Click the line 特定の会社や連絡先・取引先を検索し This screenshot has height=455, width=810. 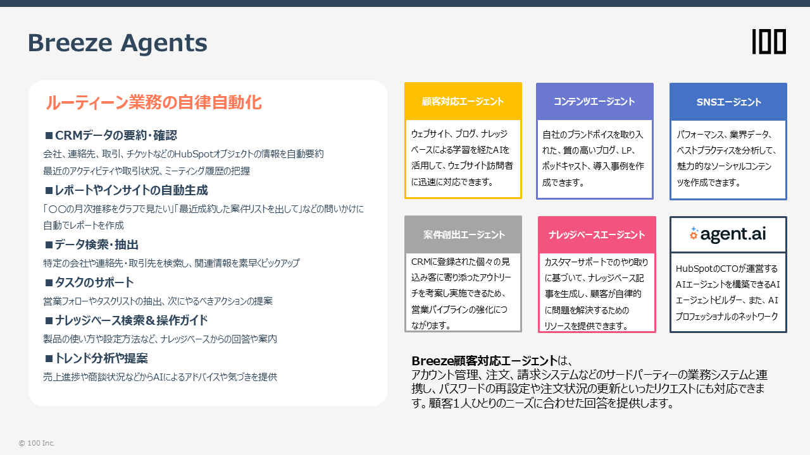171,263
